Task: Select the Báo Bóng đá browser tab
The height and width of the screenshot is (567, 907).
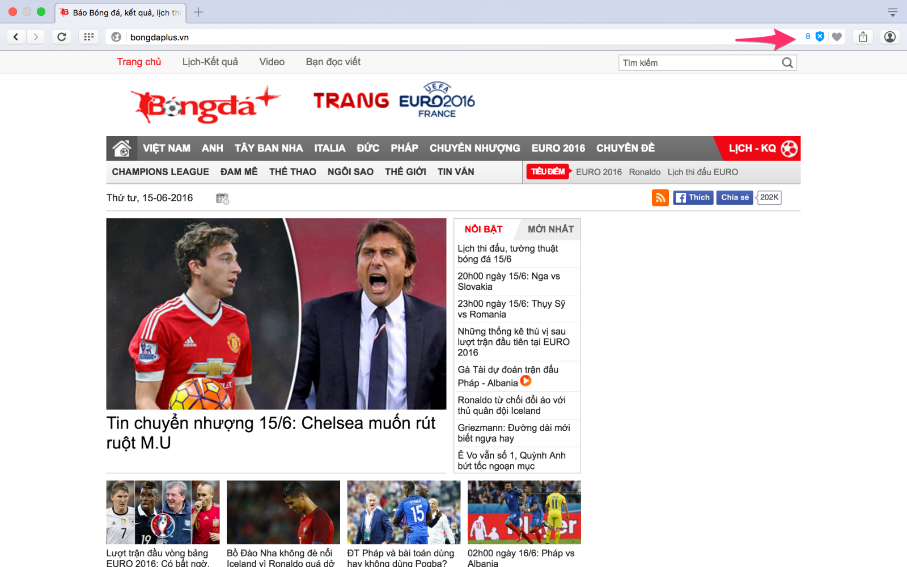Action: coord(121,12)
